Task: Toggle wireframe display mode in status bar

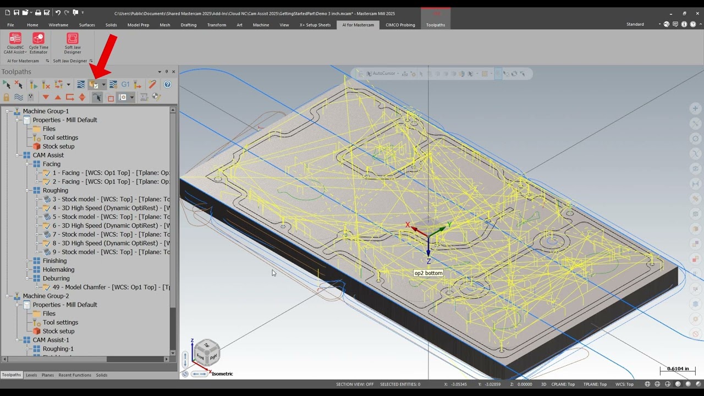Action: point(647,384)
